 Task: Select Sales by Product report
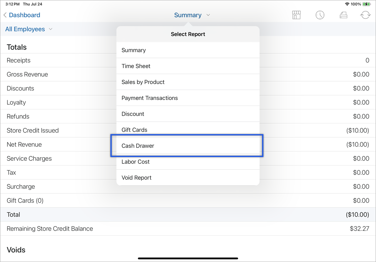[188, 82]
